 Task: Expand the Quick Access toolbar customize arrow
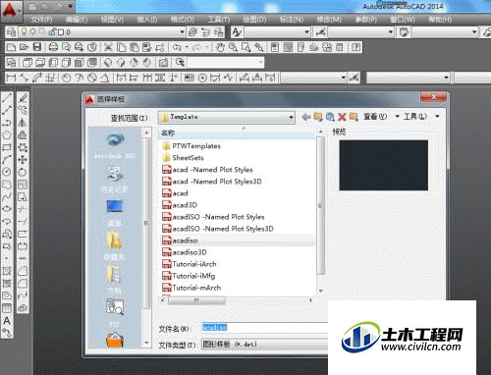71,6
